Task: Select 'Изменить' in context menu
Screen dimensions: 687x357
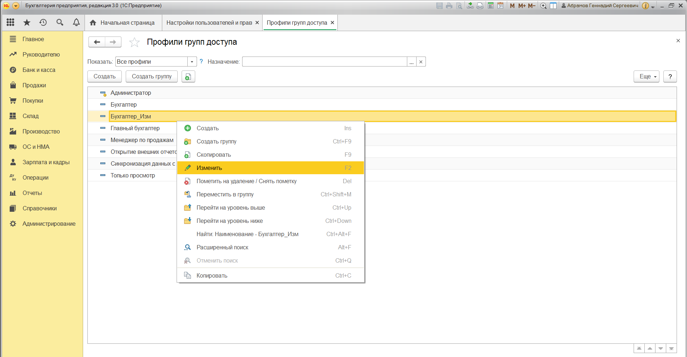Action: (x=209, y=168)
